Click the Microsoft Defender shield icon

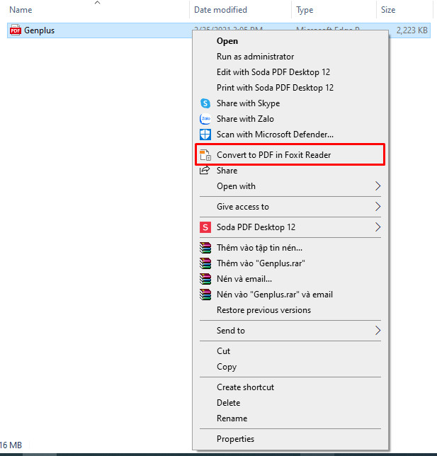[205, 135]
